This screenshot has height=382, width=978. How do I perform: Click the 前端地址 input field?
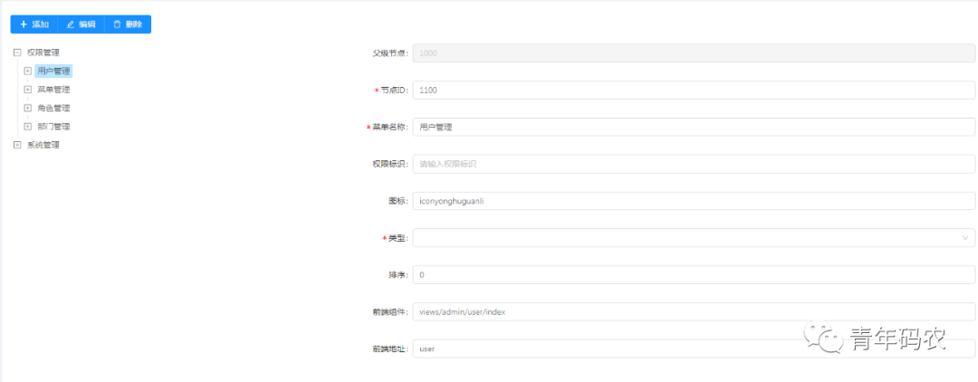click(694, 349)
